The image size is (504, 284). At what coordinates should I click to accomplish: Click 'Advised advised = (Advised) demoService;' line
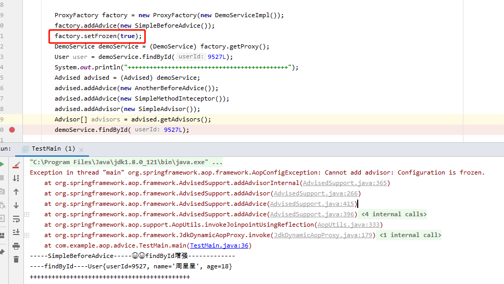[x=127, y=78]
